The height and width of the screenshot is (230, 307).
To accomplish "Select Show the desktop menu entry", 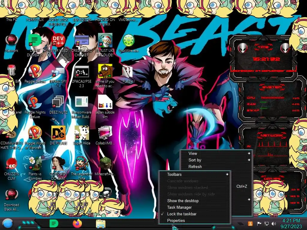I will [195, 201].
